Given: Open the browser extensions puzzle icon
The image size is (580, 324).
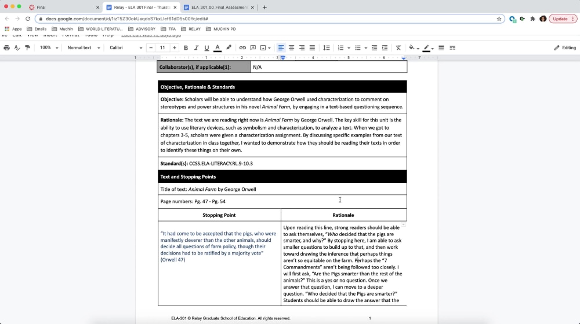Looking at the screenshot, I should [x=532, y=19].
